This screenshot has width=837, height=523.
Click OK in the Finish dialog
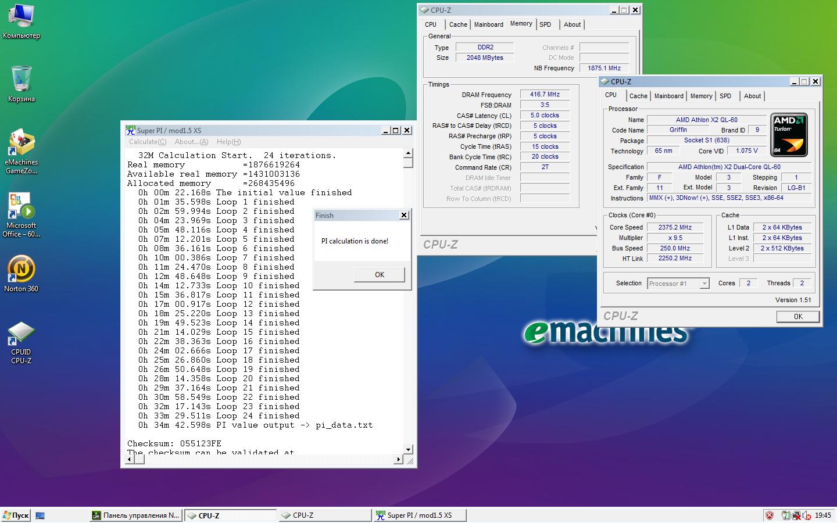click(380, 274)
